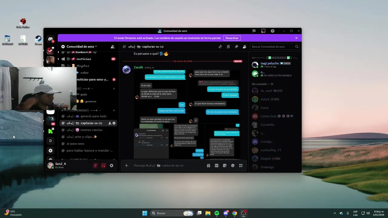This screenshot has width=388, height=218.
Task: Open Google Chrome from the taskbar
Action: coord(235,213)
